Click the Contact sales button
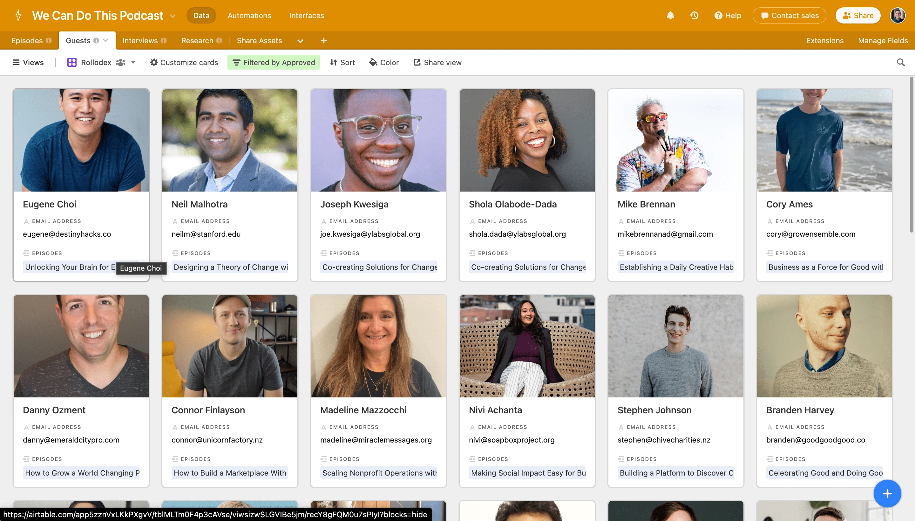Screen dimensions: 915x521 [x=789, y=15]
